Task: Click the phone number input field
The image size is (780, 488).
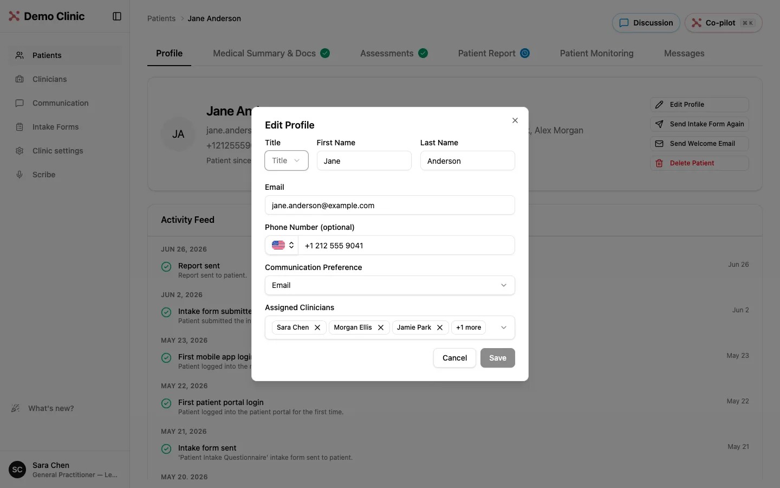Action: (x=406, y=245)
